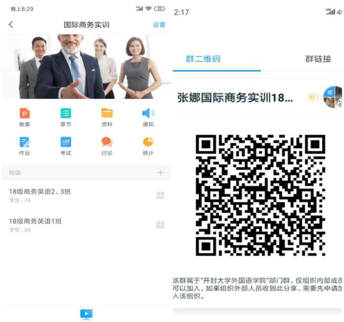The height and width of the screenshot is (322, 344).
Task: Switch to the 群链接 tab
Action: coord(318,59)
